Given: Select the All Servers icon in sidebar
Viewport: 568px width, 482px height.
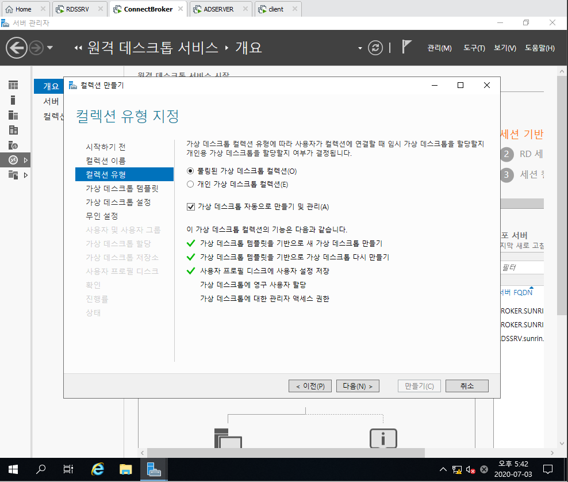Looking at the screenshot, I should tap(13, 115).
